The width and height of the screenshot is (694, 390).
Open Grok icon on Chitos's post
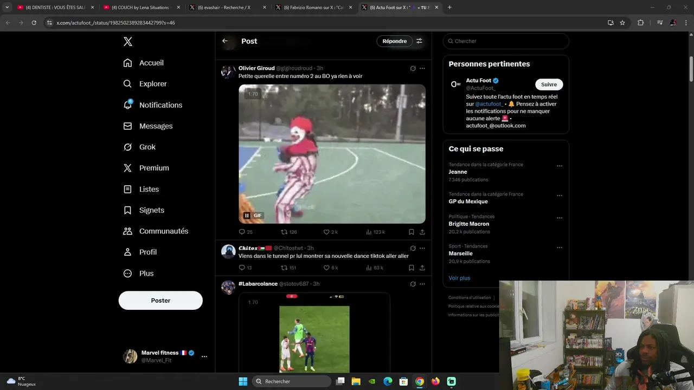tap(413, 249)
